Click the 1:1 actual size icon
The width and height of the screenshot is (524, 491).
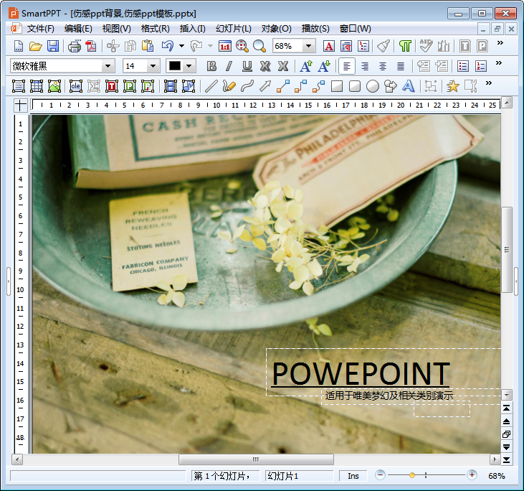[225, 46]
